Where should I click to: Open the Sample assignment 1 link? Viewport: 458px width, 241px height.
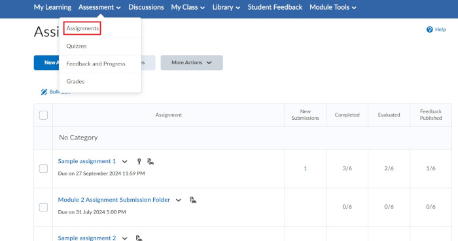[87, 161]
